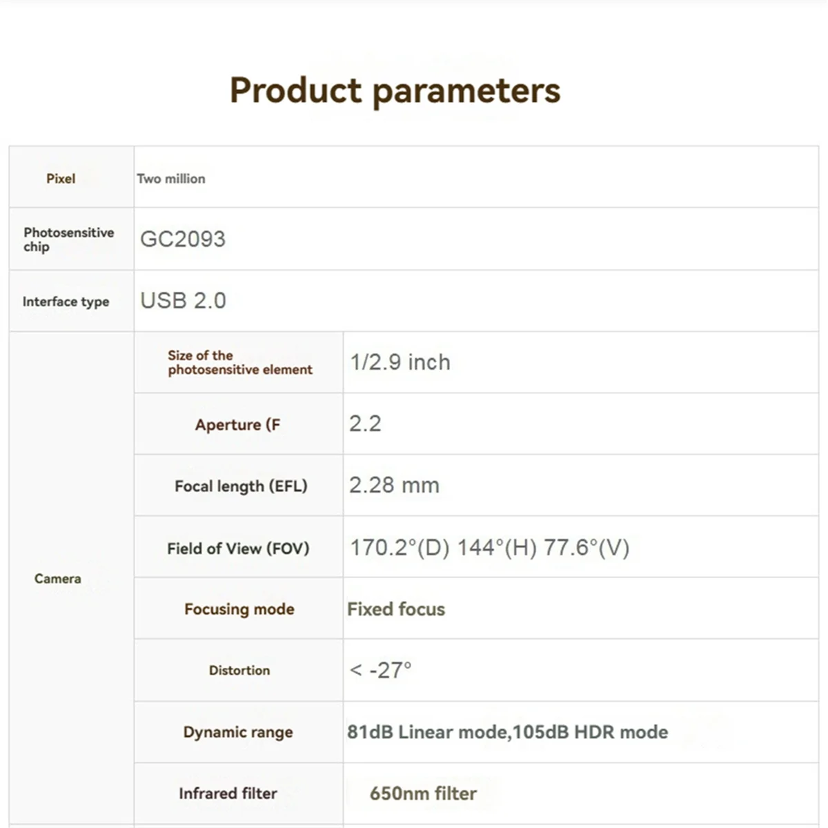Click Size of the photosensitive element label
The image size is (828, 828).
pyautogui.click(x=239, y=362)
